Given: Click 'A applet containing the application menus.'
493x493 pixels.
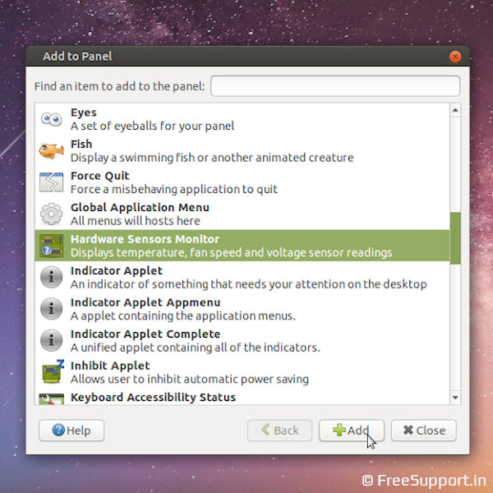Looking at the screenshot, I should coord(183,316).
